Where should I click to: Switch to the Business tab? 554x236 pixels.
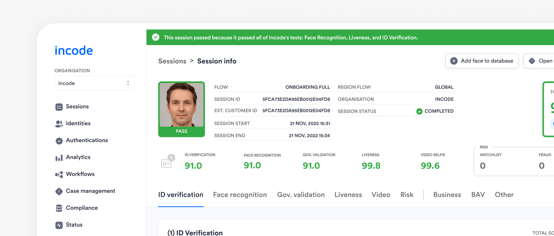(x=447, y=195)
